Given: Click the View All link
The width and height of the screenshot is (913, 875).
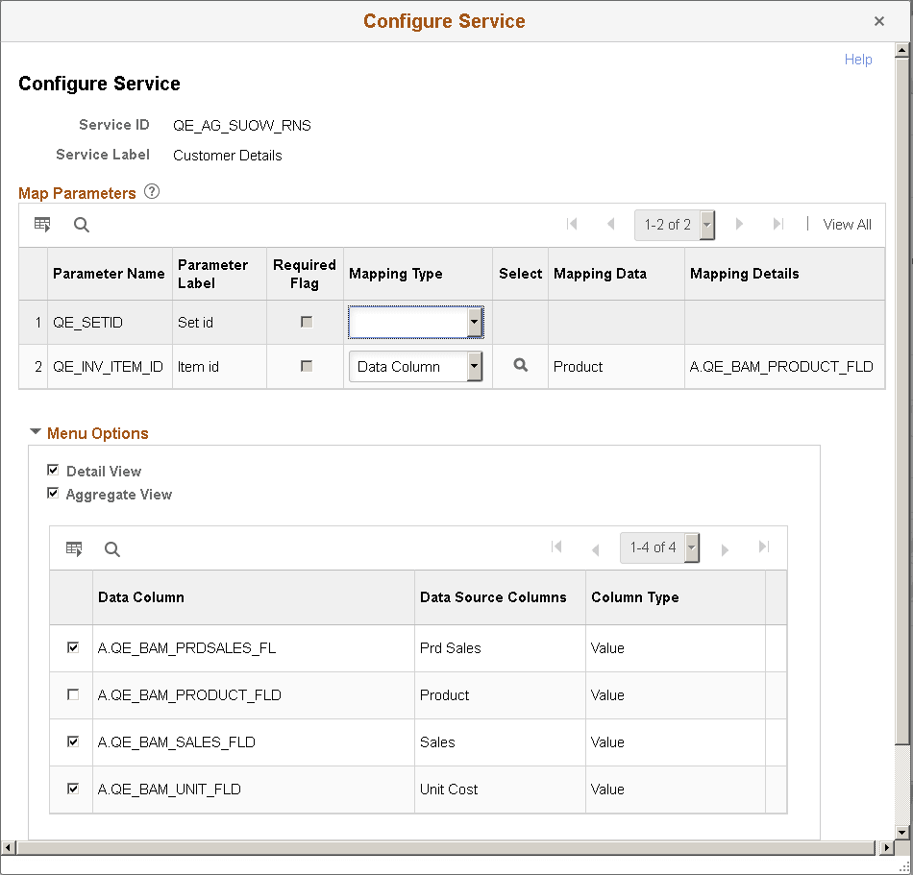Looking at the screenshot, I should click(x=847, y=224).
